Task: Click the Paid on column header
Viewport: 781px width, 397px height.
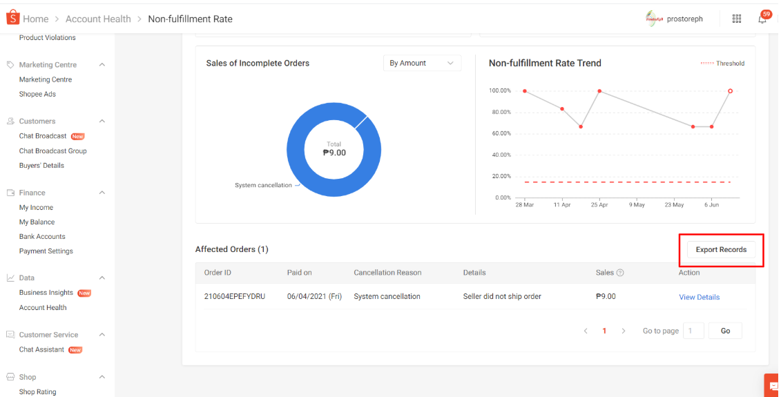Action: pyautogui.click(x=300, y=273)
